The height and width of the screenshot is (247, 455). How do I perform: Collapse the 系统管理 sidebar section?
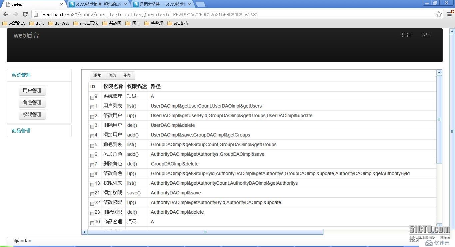pos(21,75)
